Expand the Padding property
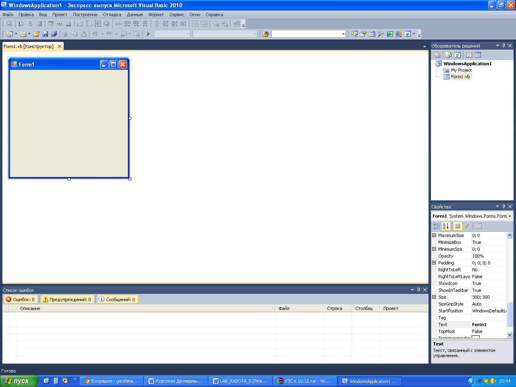The image size is (516, 387). tap(434, 263)
